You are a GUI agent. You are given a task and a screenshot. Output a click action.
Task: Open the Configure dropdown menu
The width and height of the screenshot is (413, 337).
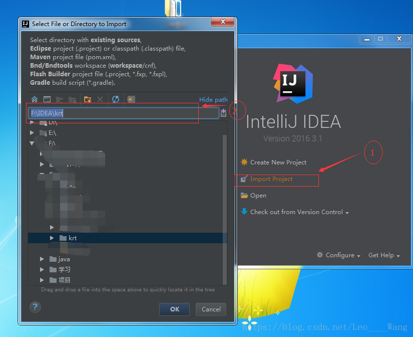343,255
